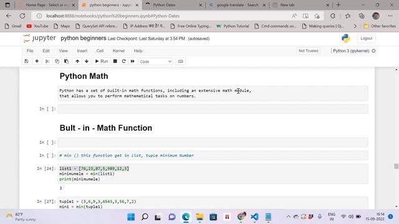Paste cells below icon

click(x=67, y=62)
